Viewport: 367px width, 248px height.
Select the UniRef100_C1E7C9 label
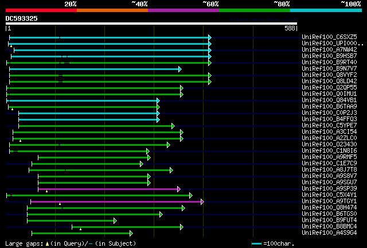tap(329, 164)
